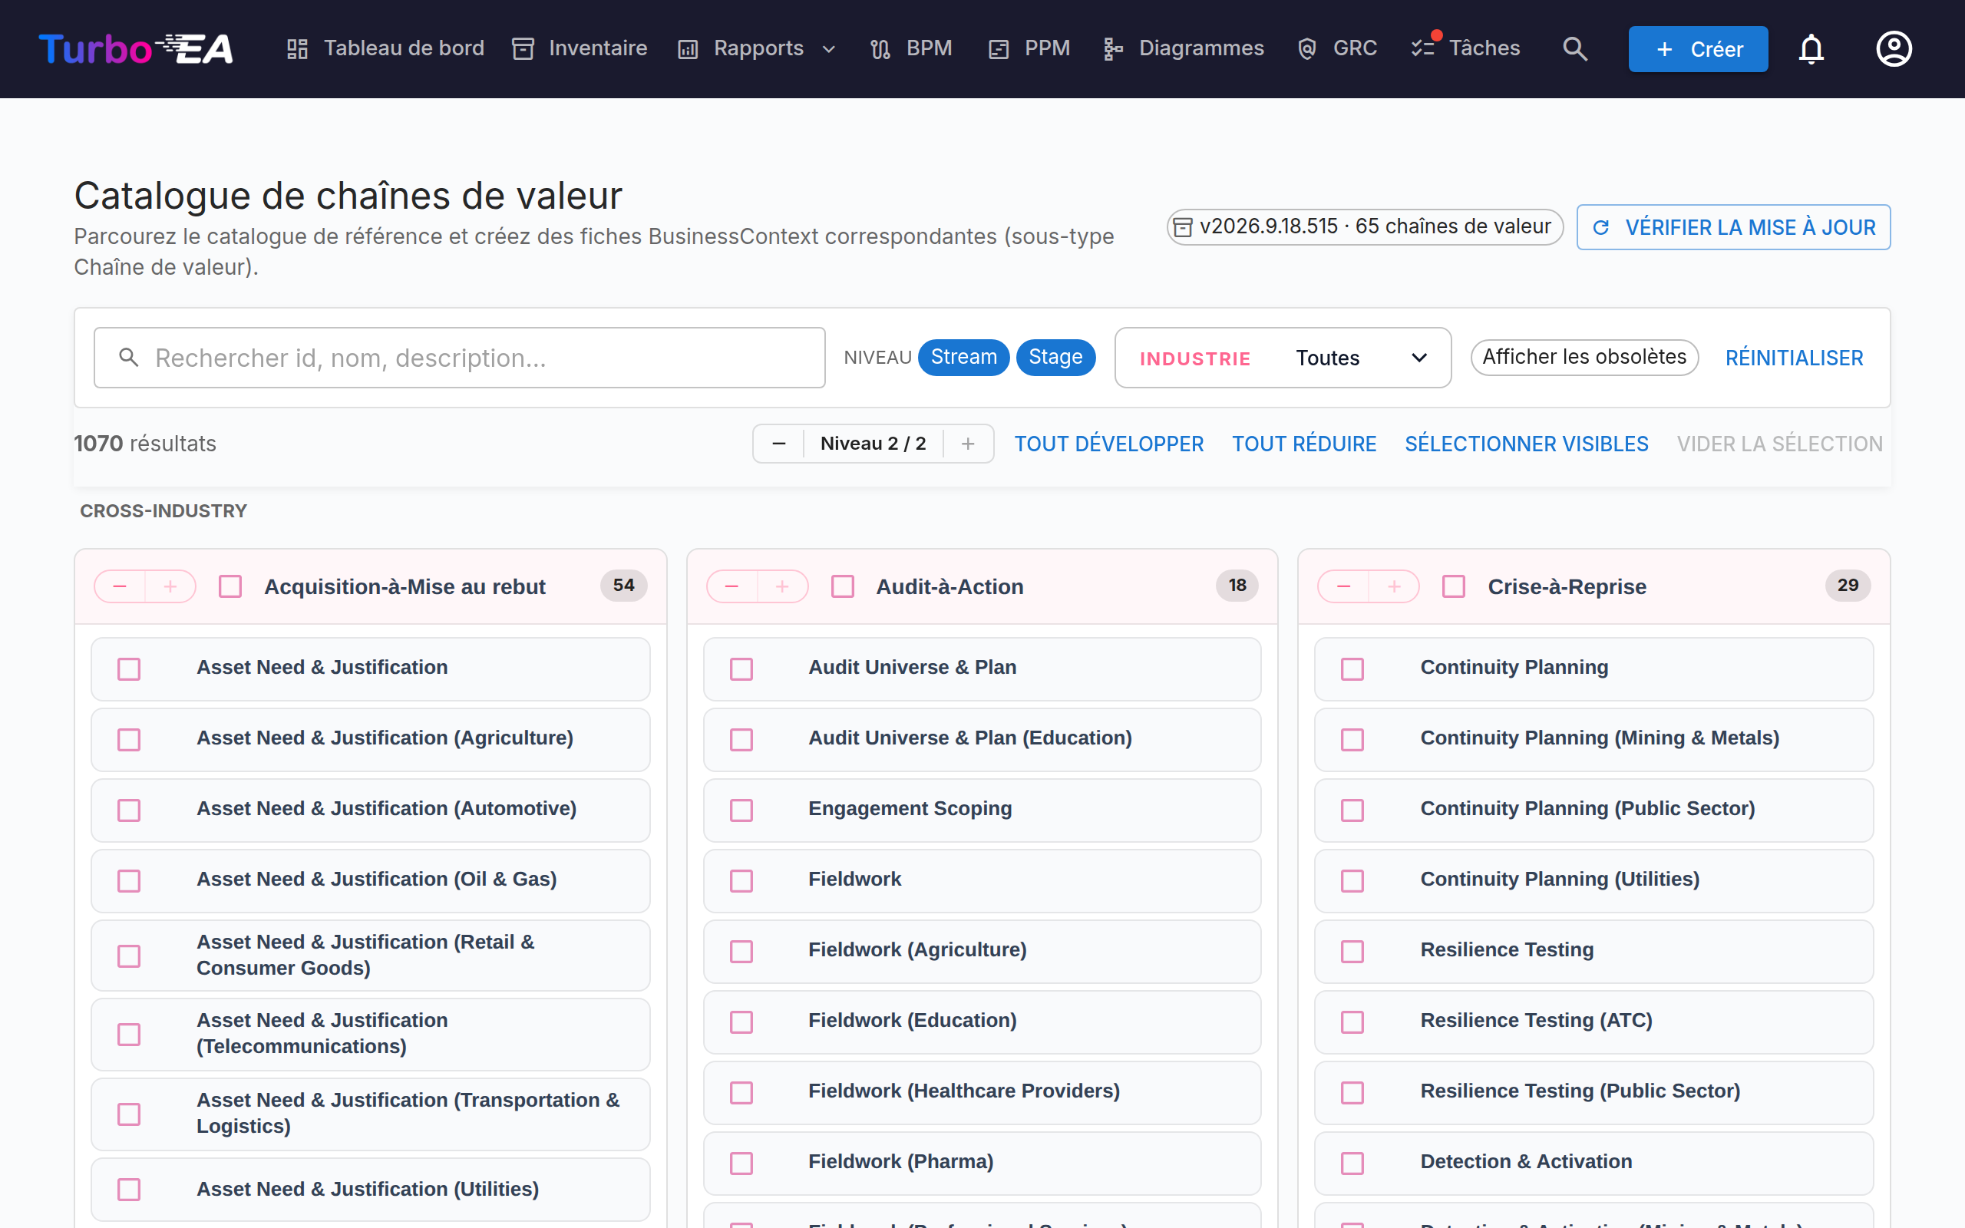The height and width of the screenshot is (1228, 1965).
Task: Click the BPM route icon
Action: [x=880, y=48]
